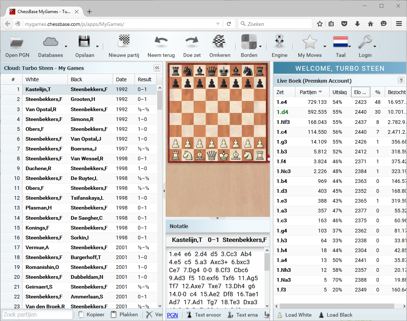Play the next move with Doe zet
This screenshot has height=321, width=407.
click(x=192, y=46)
